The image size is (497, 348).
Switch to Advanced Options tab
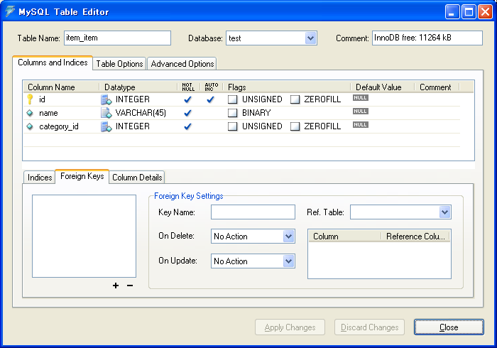[182, 64]
